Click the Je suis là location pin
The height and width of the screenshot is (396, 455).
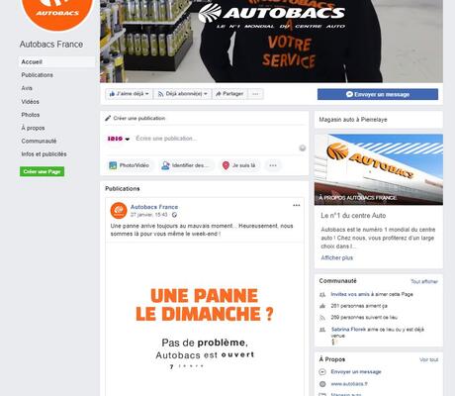[x=226, y=165]
